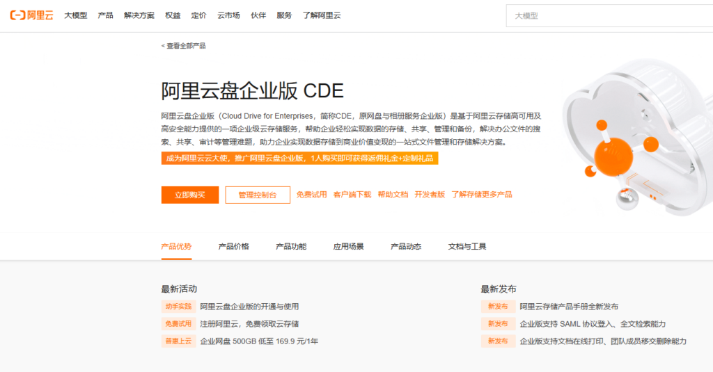The height and width of the screenshot is (372, 713).
Task: Open the 解决方案 menu
Action: (139, 15)
